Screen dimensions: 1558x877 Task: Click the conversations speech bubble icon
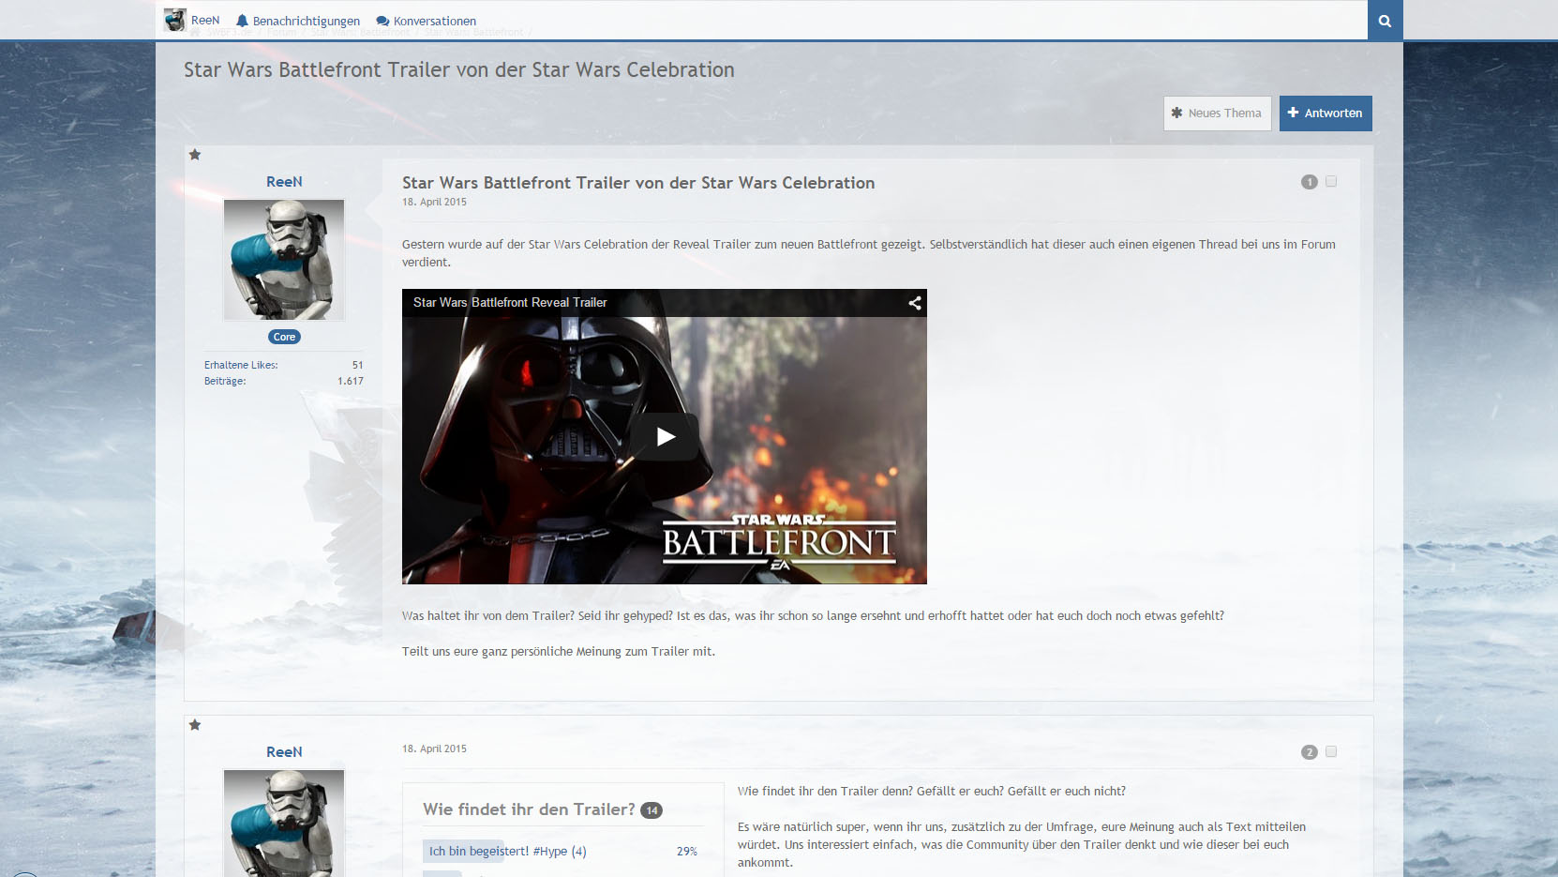point(382,21)
